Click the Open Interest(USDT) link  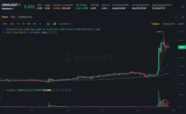[x=162, y=5]
